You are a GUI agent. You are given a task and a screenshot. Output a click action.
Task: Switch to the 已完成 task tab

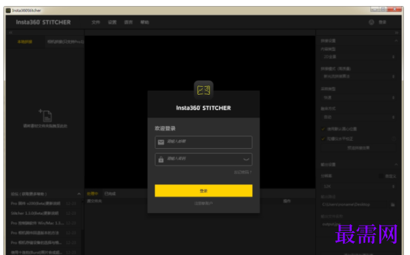(110, 194)
